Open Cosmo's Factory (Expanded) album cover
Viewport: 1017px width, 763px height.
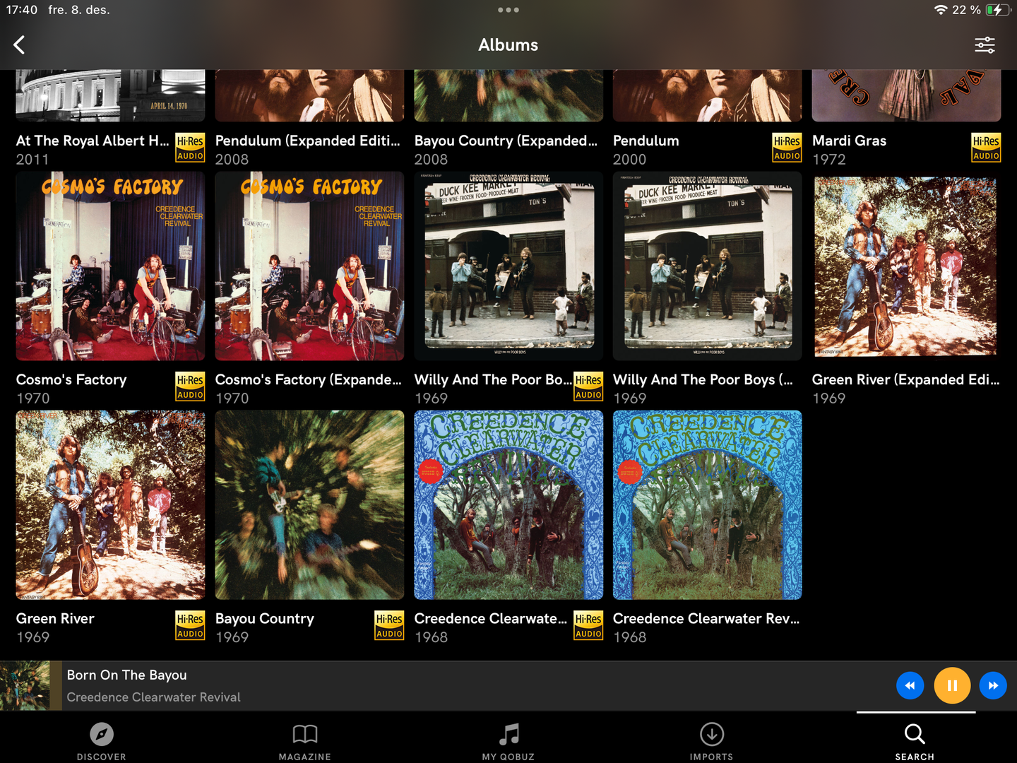click(x=310, y=266)
